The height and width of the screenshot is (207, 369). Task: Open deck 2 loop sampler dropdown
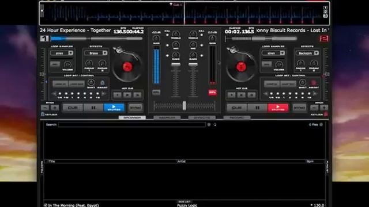(x=273, y=53)
